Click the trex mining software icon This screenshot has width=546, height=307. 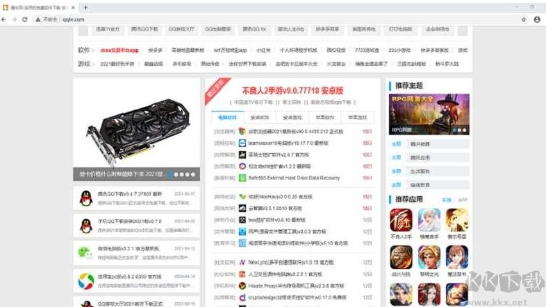[x=242, y=220]
